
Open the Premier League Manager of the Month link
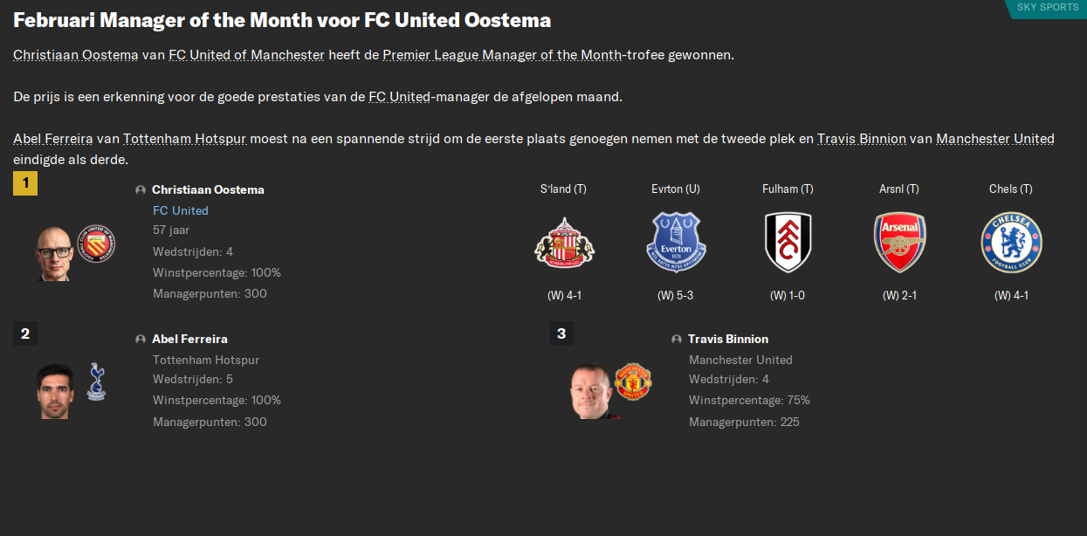tap(502, 55)
